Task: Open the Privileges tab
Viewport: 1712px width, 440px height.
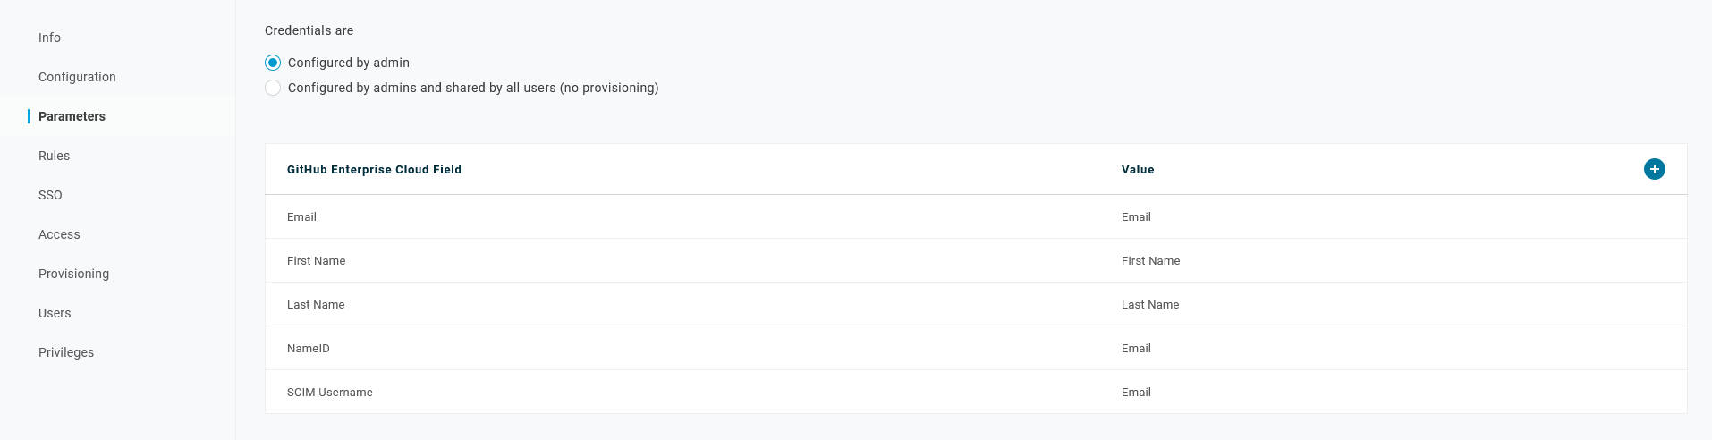Action: (66, 352)
